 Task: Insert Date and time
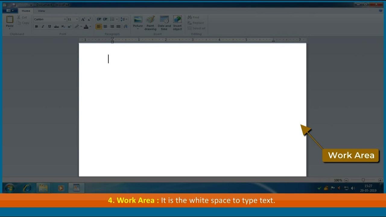[x=164, y=23]
